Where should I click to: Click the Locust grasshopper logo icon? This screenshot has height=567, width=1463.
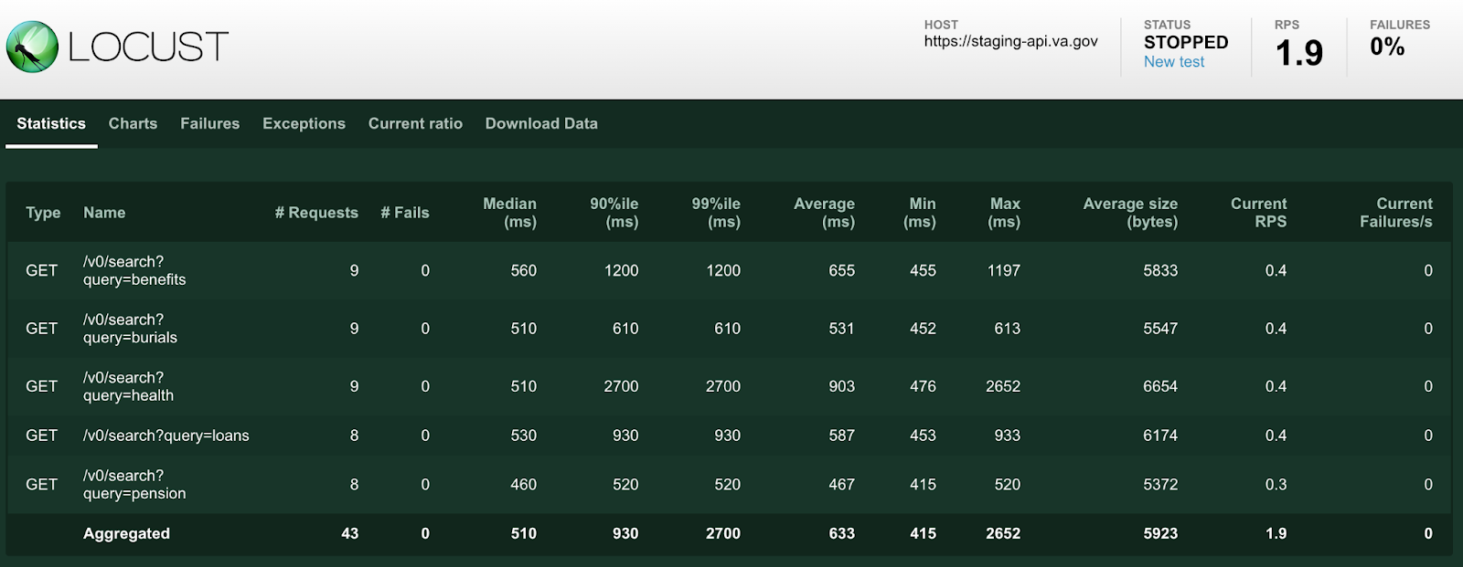coord(33,47)
